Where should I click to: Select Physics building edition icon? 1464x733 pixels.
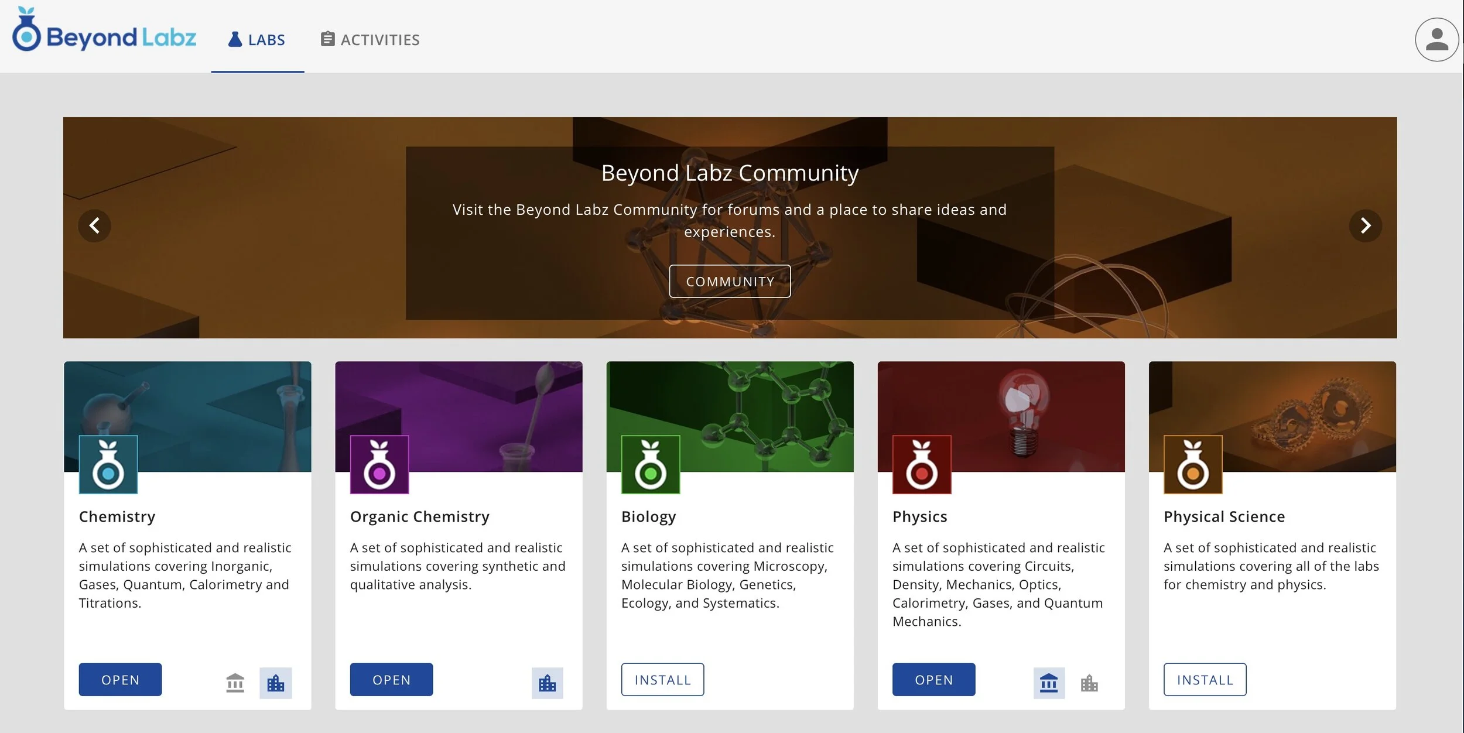(1089, 683)
